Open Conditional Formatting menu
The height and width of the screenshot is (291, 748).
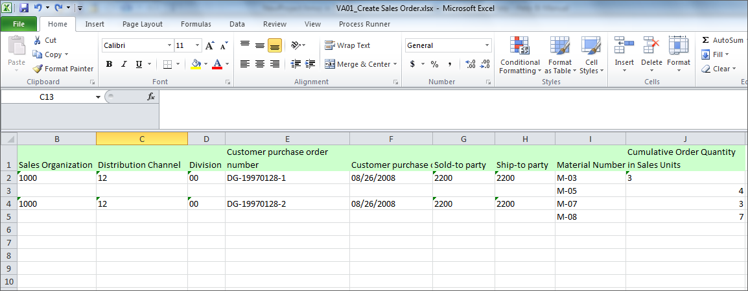coord(520,56)
